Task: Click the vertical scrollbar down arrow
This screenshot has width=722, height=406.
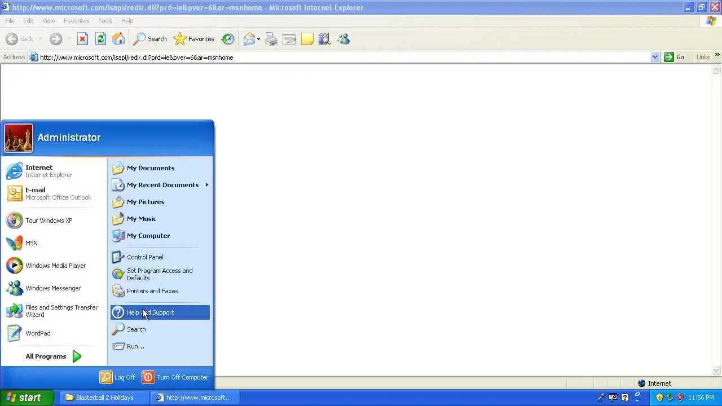Action: 717,371
